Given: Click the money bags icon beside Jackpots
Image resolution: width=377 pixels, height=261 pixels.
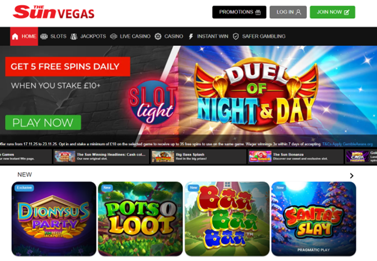Looking at the screenshot, I should [74, 36].
